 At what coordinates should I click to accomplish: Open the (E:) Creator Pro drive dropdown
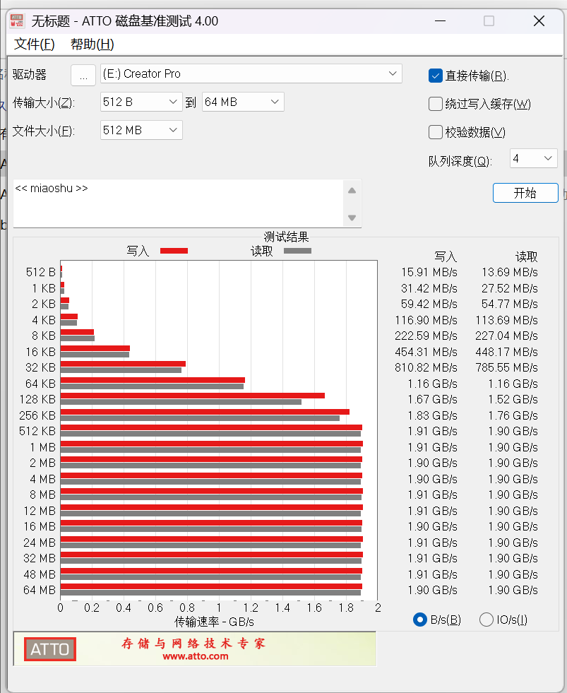(x=251, y=73)
